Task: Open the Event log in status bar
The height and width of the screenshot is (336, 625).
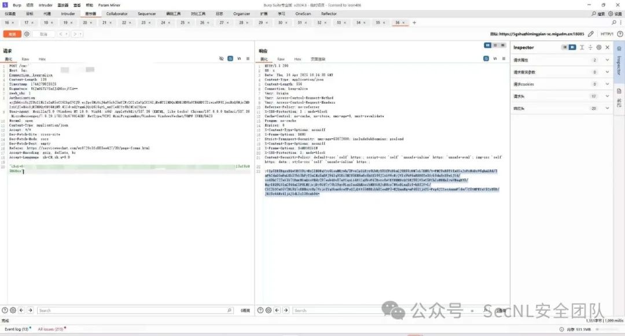Action: pyautogui.click(x=17, y=329)
